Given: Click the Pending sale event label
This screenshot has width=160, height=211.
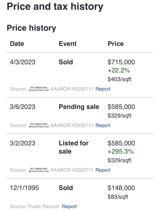Looking at the screenshot, I should click(79, 107).
